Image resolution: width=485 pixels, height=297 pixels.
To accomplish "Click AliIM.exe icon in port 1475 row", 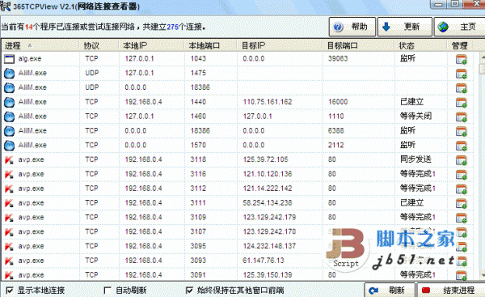I will (x=9, y=74).
